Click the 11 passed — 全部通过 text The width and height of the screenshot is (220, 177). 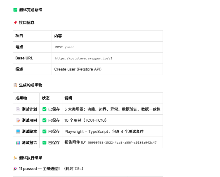point(40,169)
